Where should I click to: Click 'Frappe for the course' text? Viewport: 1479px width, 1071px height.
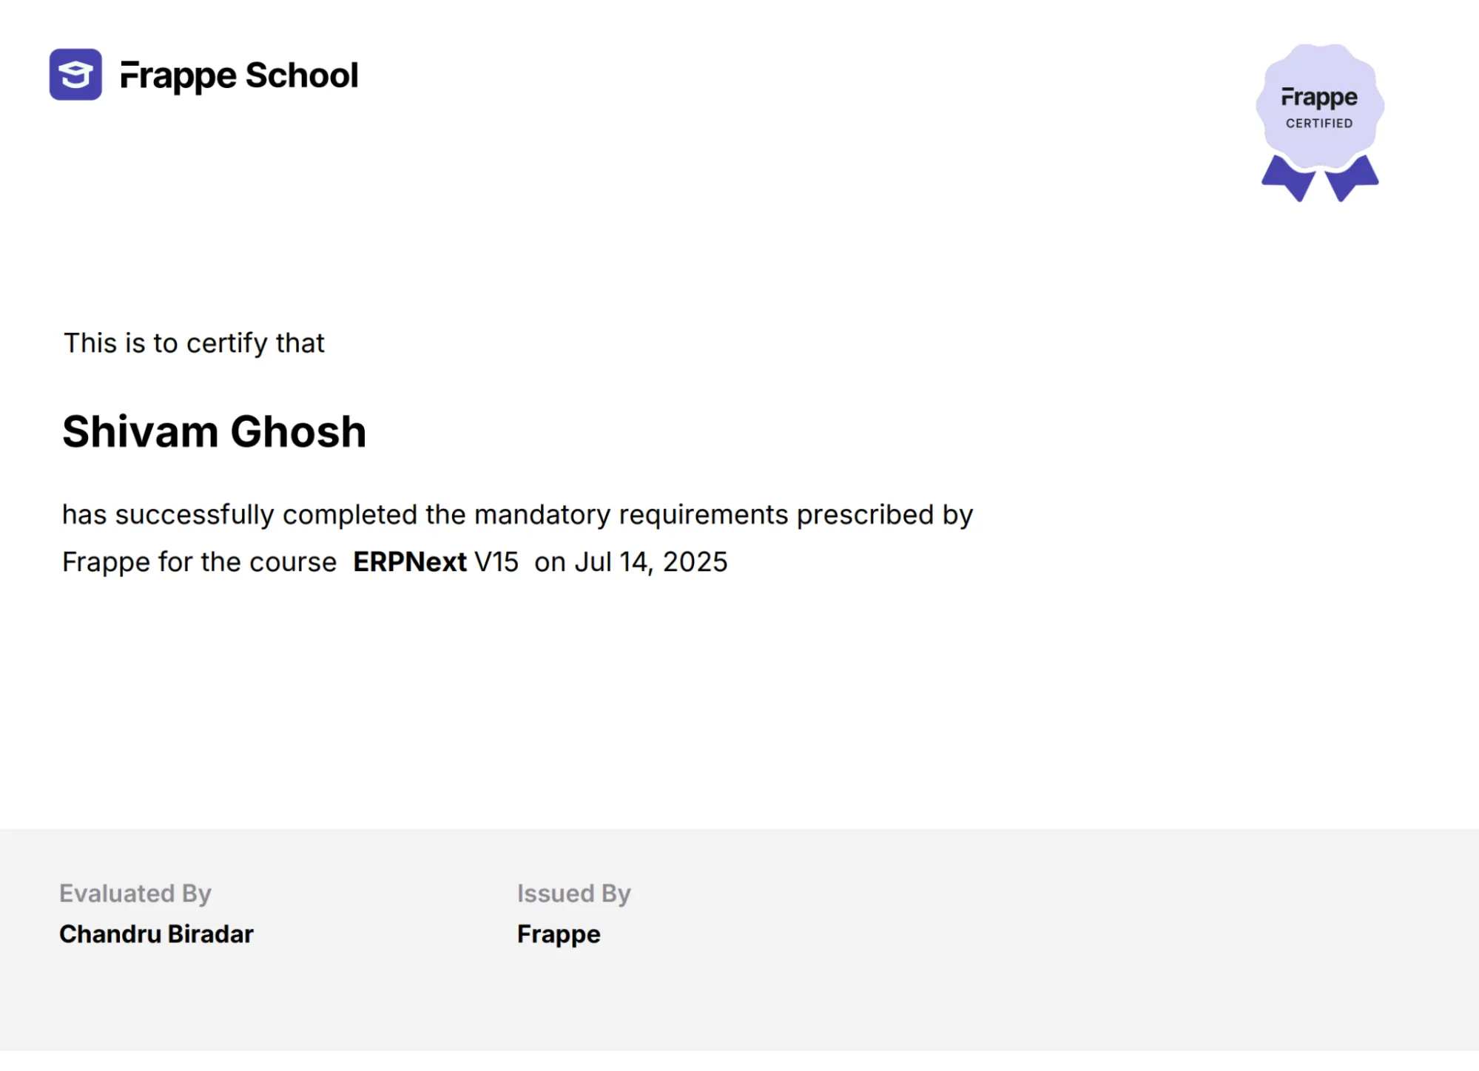click(200, 562)
